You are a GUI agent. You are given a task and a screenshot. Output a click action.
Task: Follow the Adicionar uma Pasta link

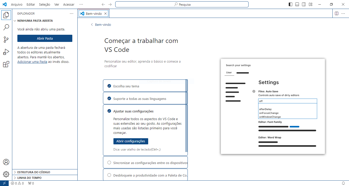[x=32, y=62]
